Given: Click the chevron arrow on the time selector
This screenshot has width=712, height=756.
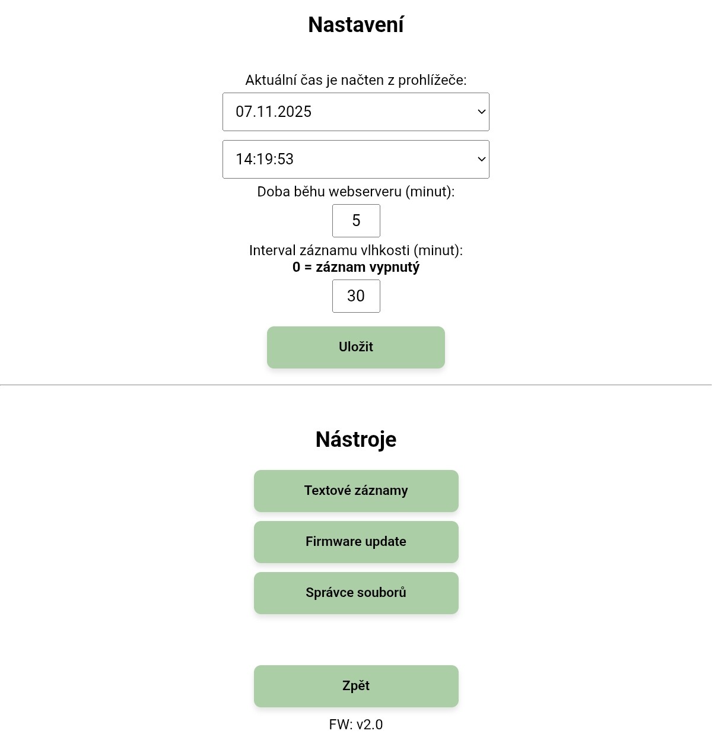Looking at the screenshot, I should click(481, 159).
